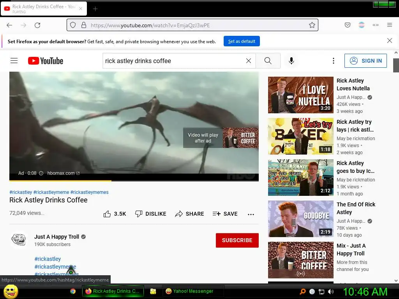Screen dimensions: 399x299
Task: Visit the hbomax.com advertiser link
Action: click(64, 173)
